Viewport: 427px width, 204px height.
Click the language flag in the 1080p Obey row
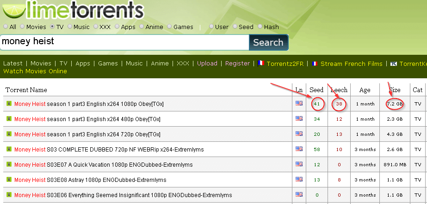[299, 103]
